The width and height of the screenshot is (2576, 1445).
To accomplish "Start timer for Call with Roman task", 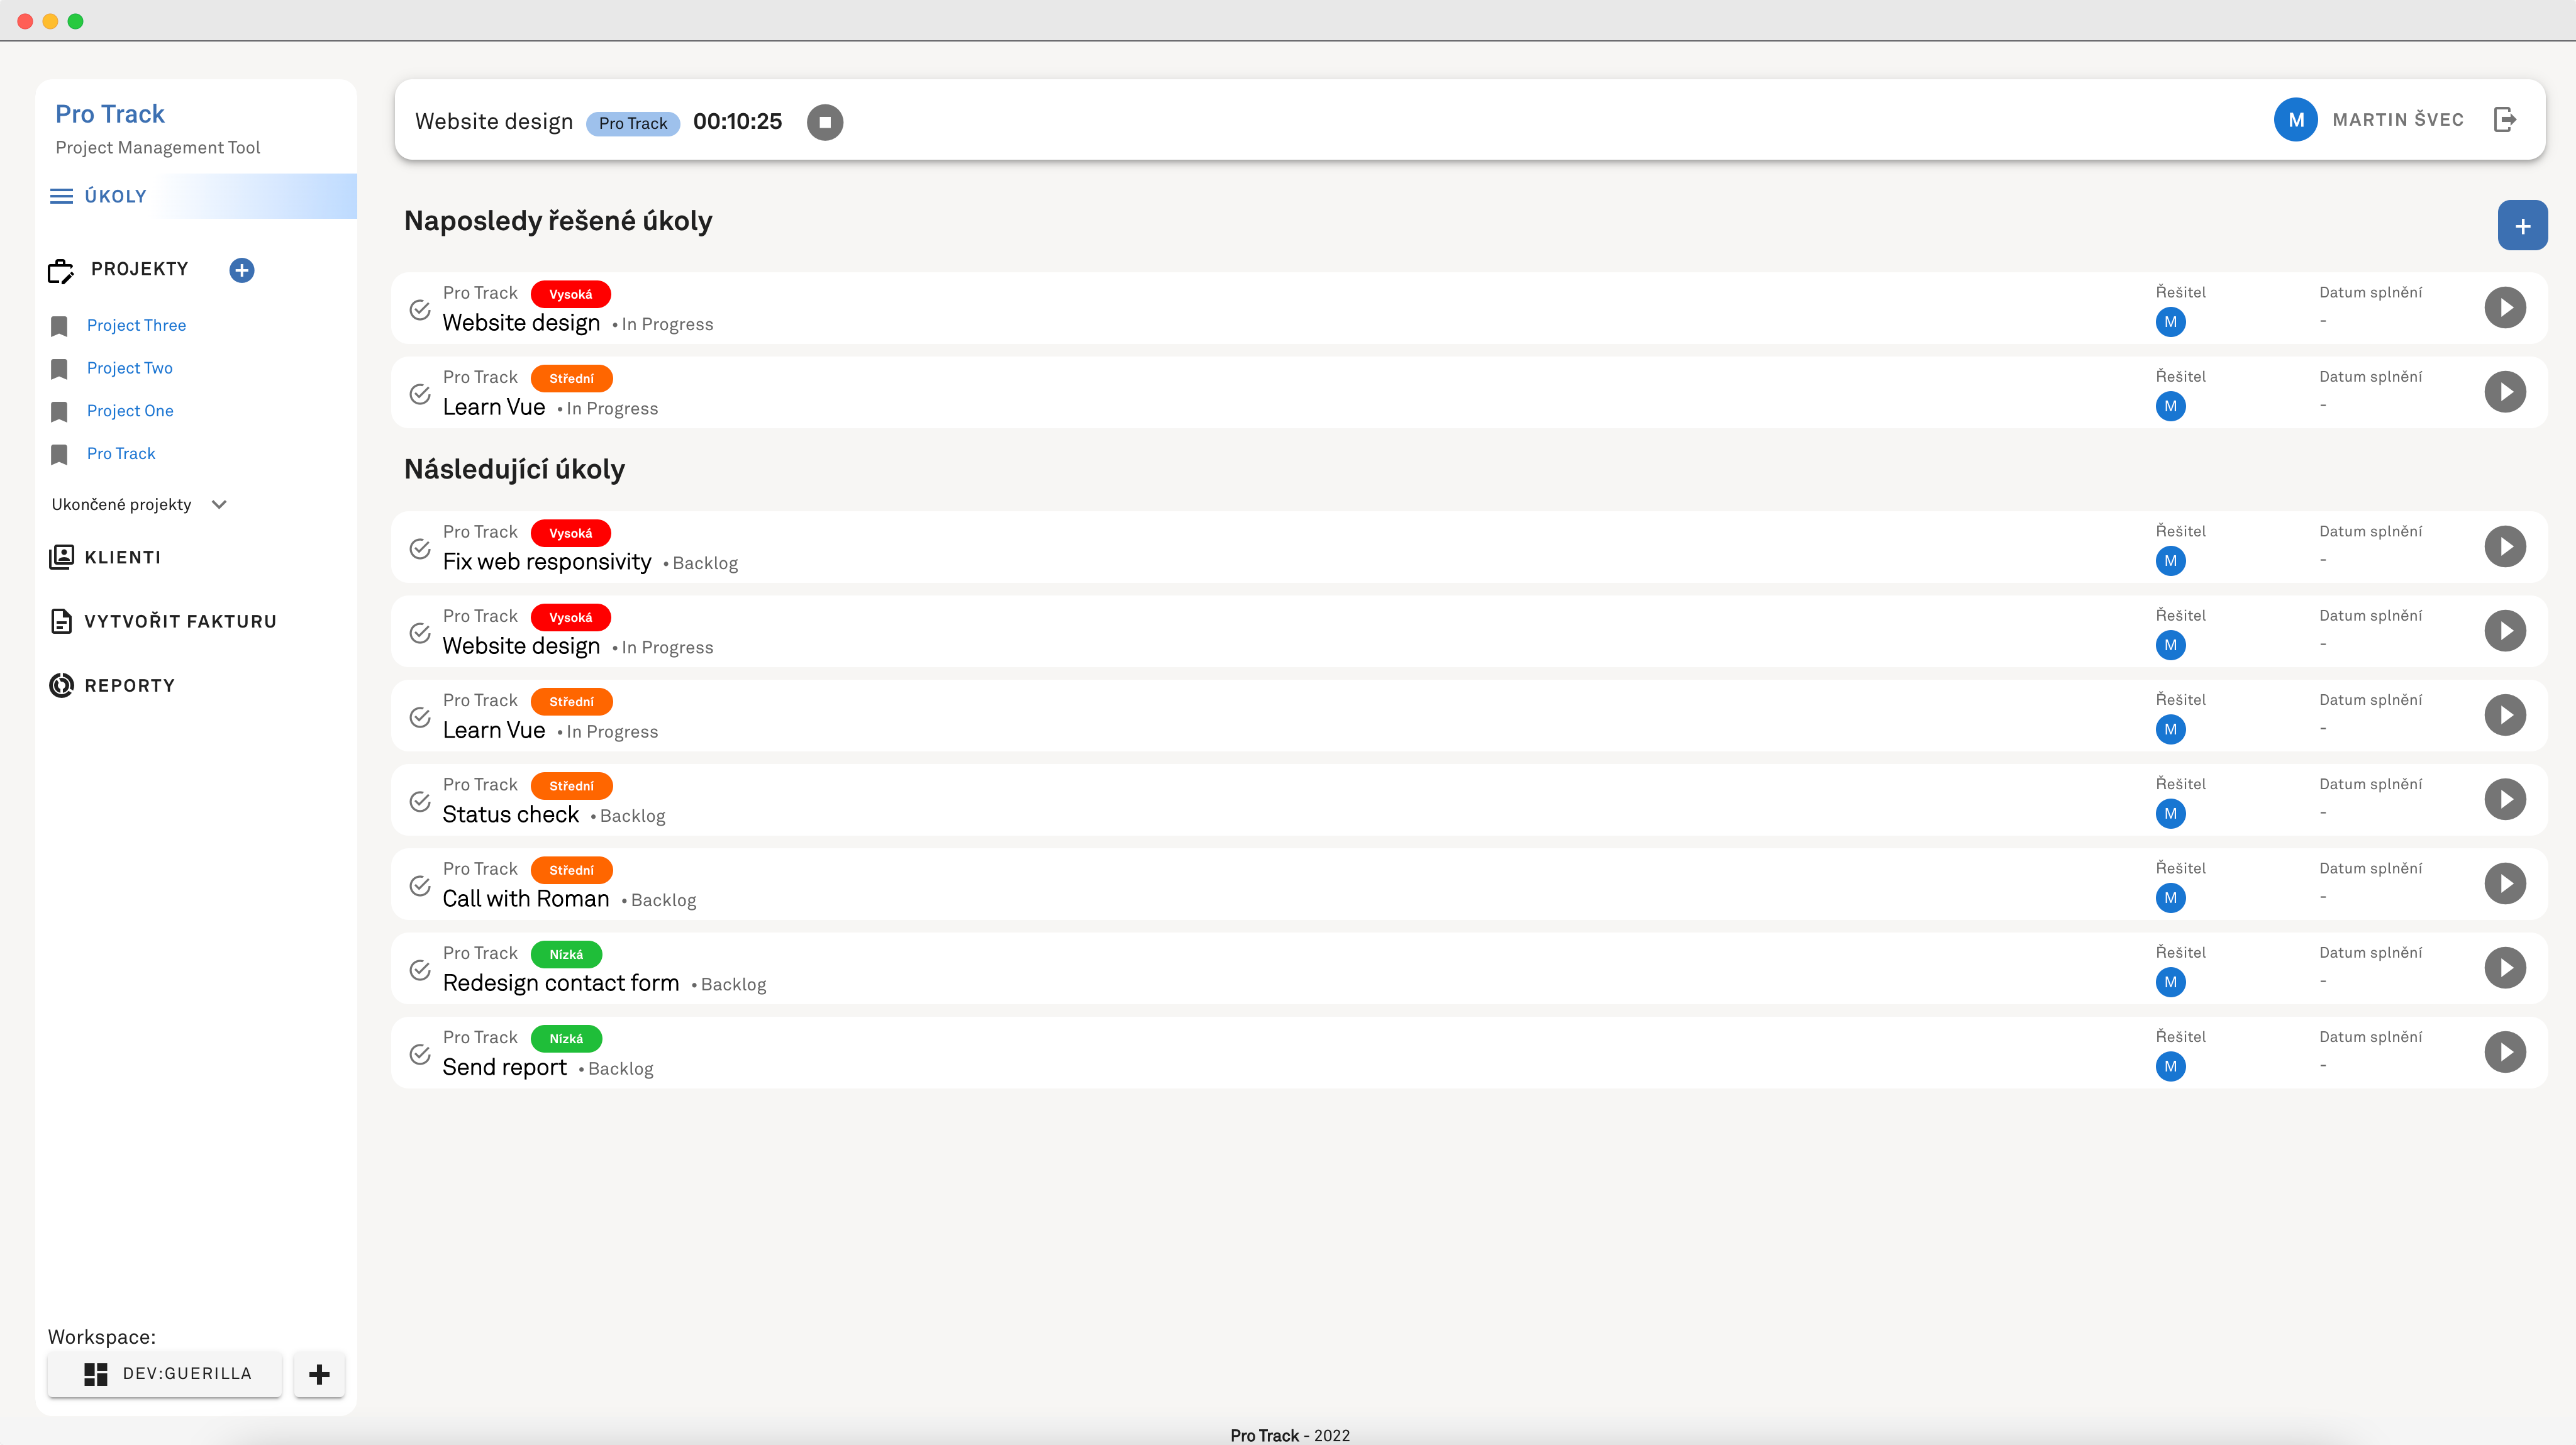I will 2504,884.
